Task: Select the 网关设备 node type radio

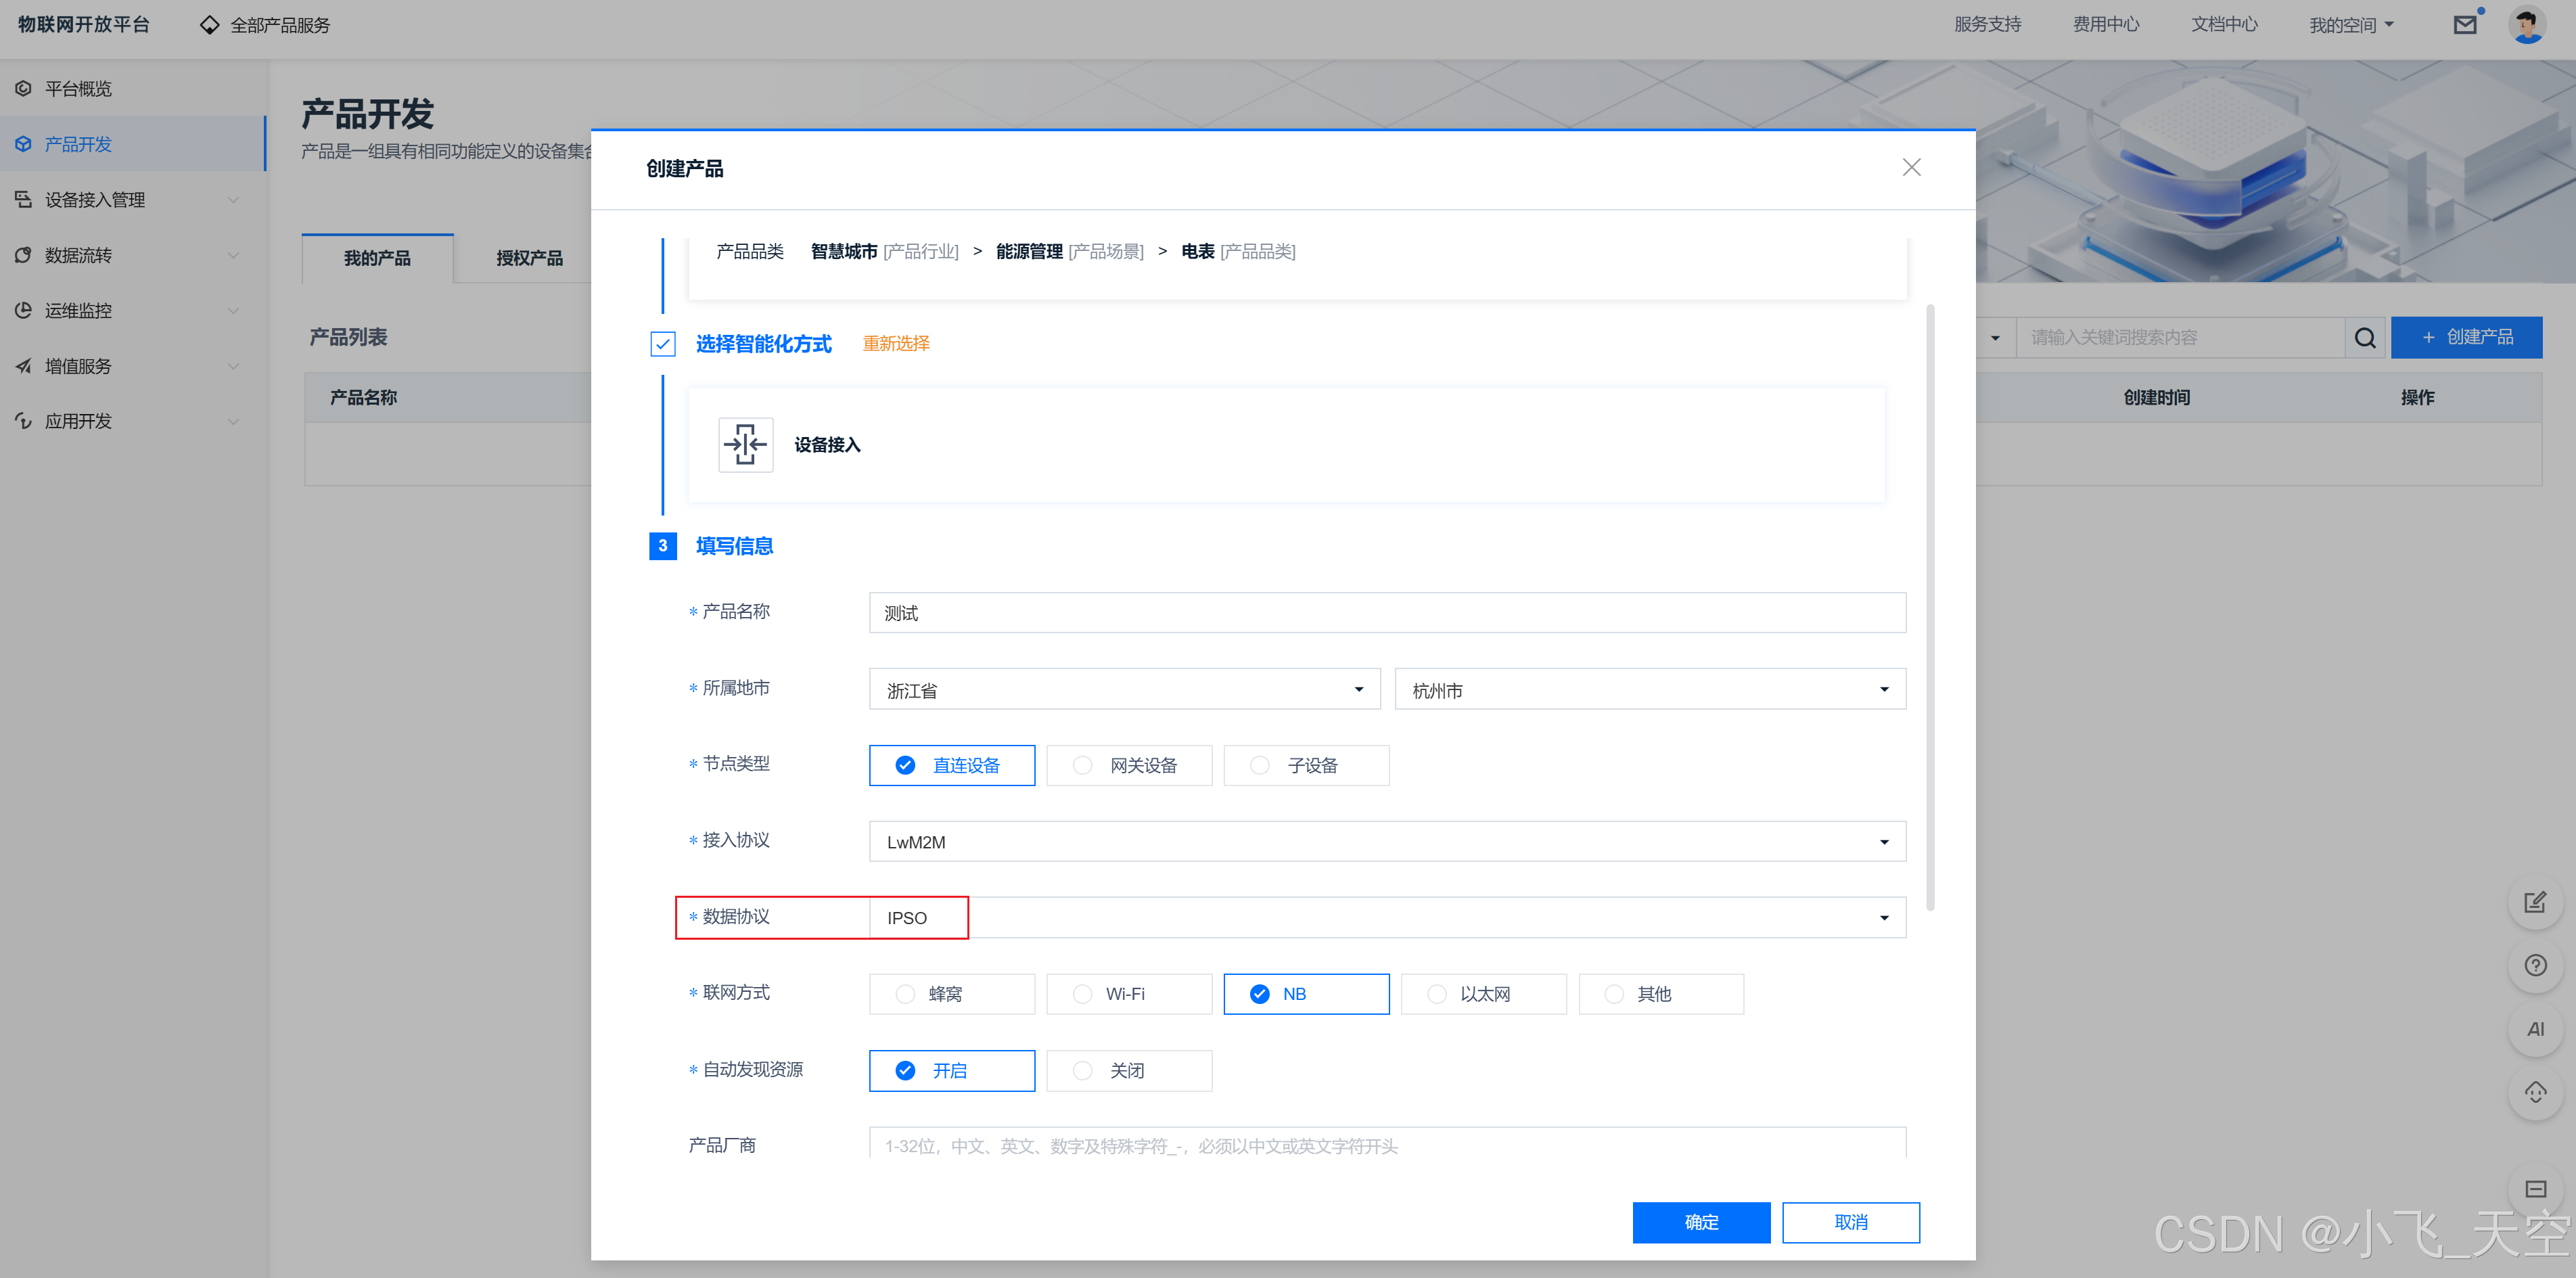Action: [x=1128, y=766]
